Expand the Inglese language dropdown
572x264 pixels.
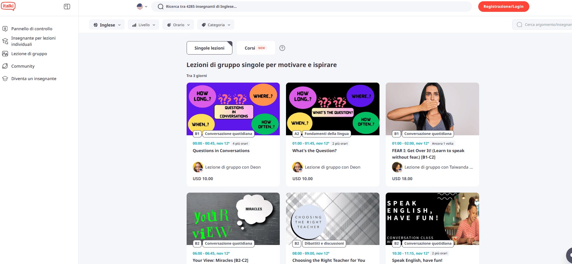click(107, 25)
